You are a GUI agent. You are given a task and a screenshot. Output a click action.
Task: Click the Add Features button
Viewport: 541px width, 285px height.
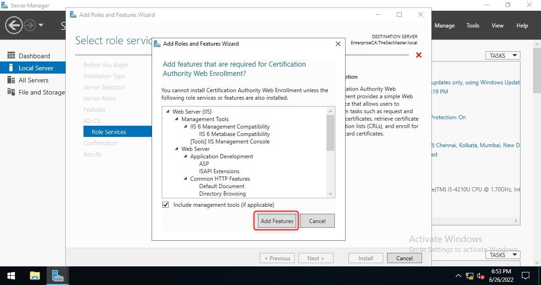[x=277, y=221]
